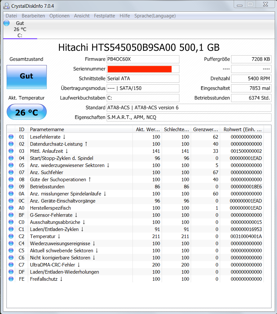Click the status icon for G-Sensor-Fehlerrate

pyautogui.click(x=11, y=215)
